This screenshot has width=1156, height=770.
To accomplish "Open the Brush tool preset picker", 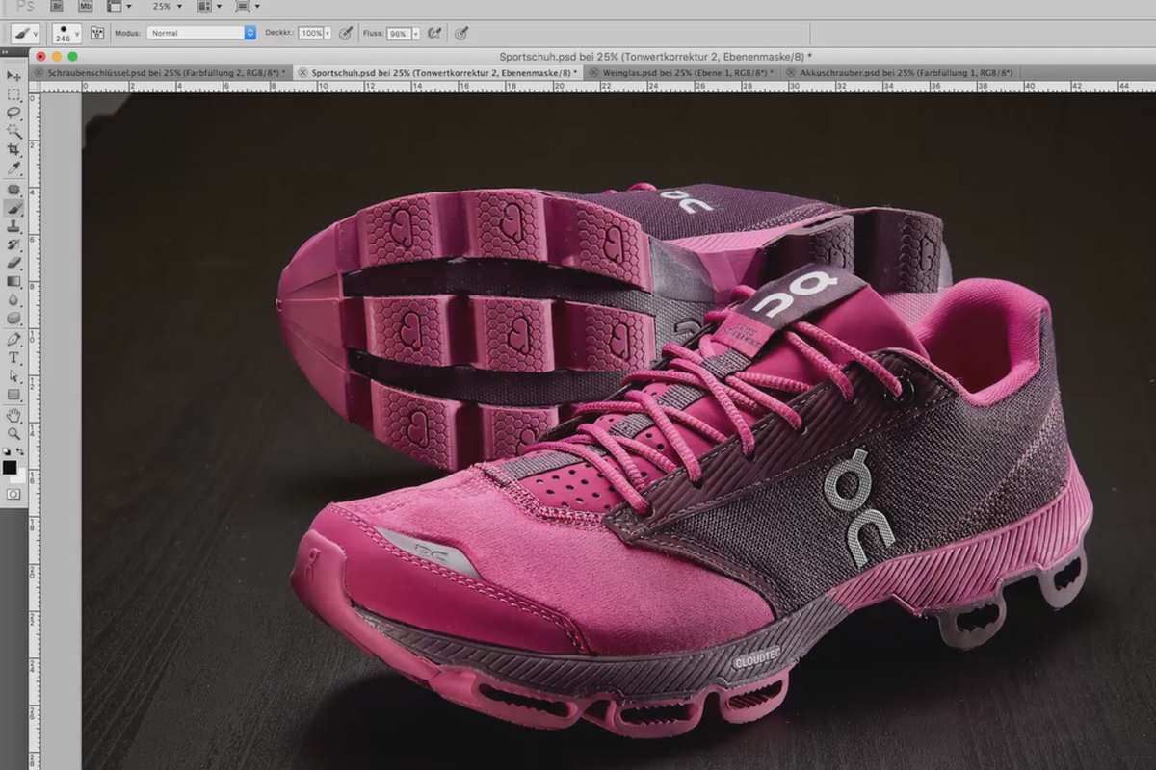I will click(25, 33).
